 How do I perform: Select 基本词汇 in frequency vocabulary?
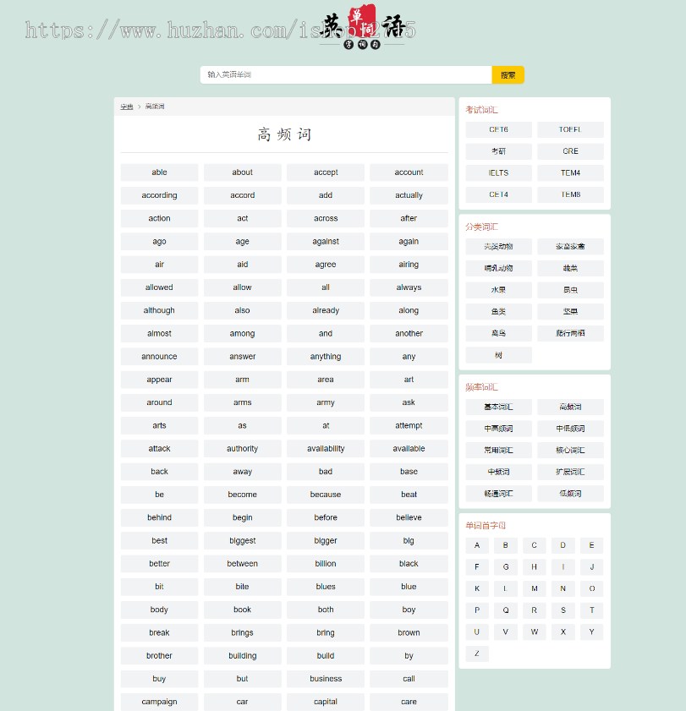(498, 407)
